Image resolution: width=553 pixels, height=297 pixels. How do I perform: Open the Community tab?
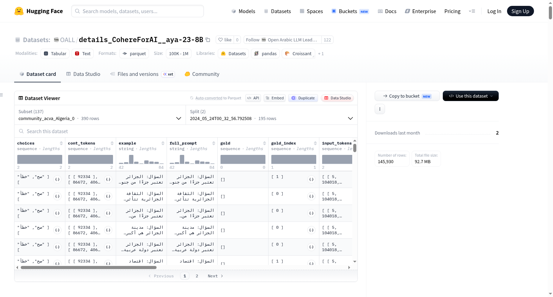pyautogui.click(x=202, y=74)
